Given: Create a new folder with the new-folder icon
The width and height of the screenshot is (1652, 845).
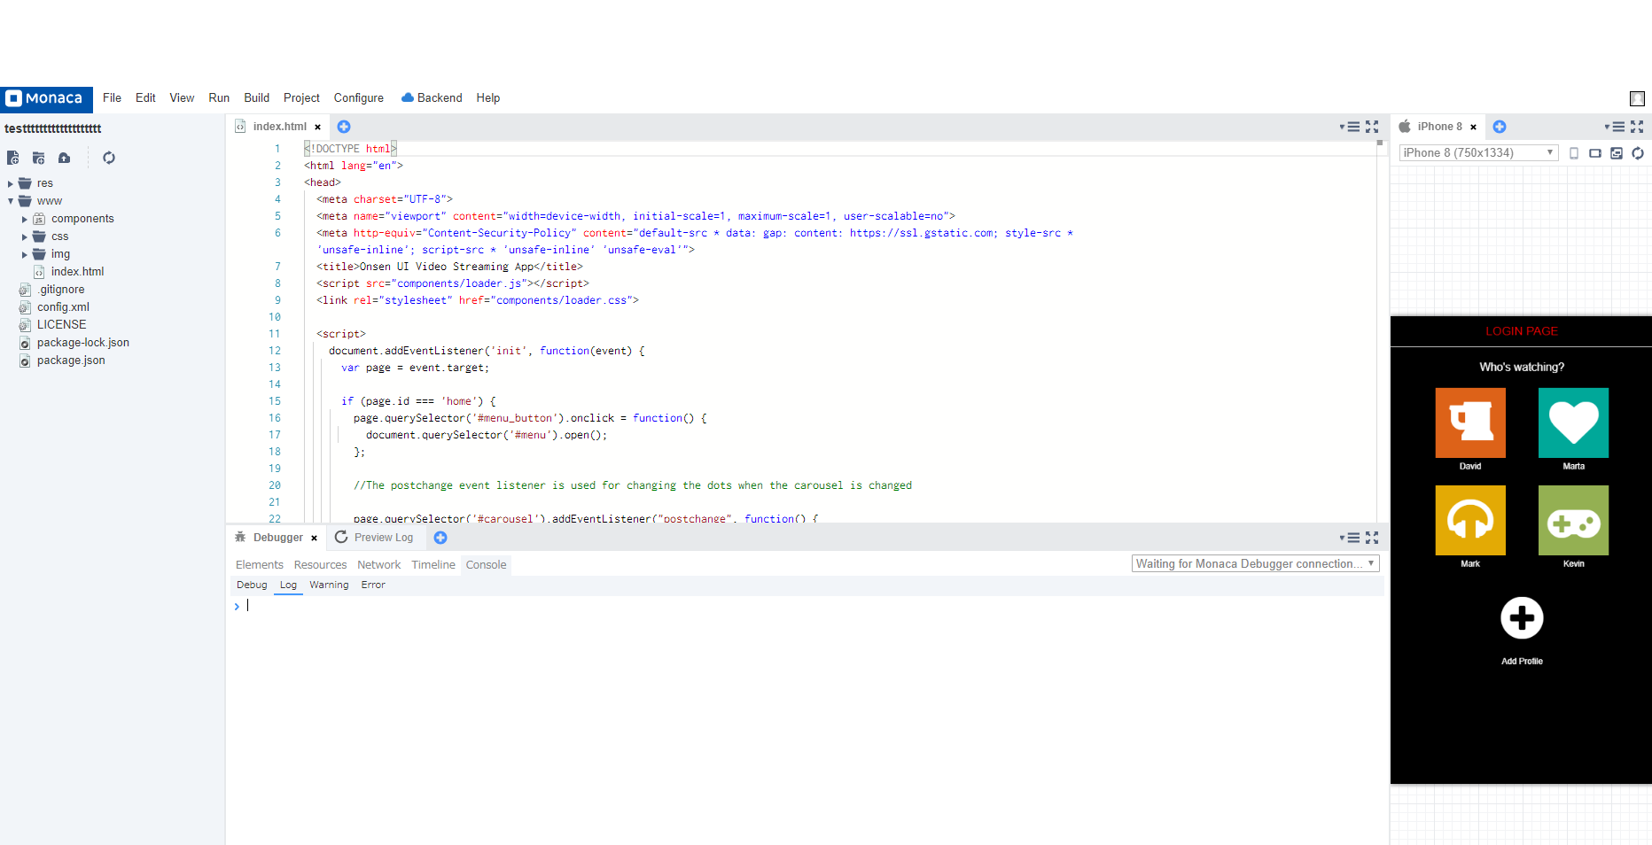Looking at the screenshot, I should point(39,158).
